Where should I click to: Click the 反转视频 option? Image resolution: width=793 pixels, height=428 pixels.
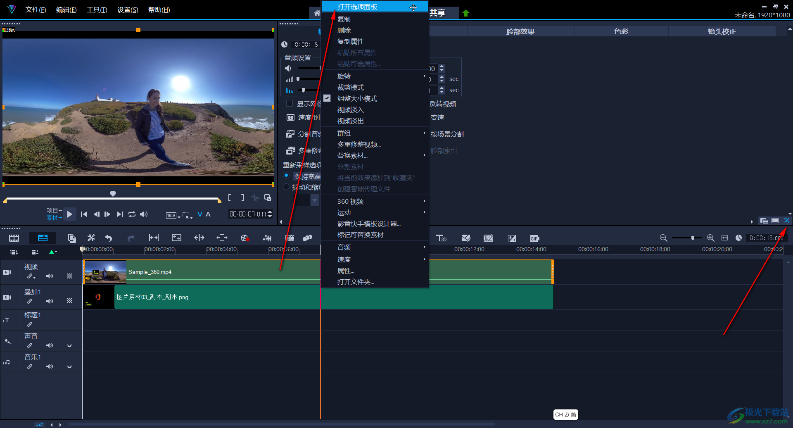pyautogui.click(x=443, y=104)
